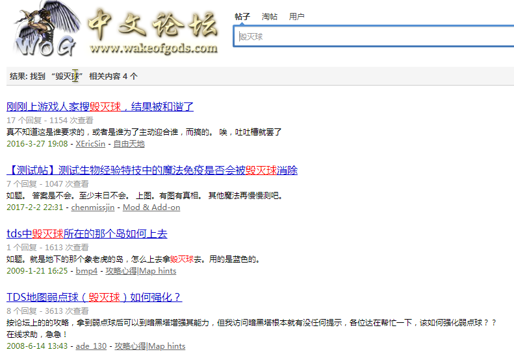The image size is (514, 354).
Task: Open the 【测试帖】 magic immunity thread
Action: click(x=152, y=171)
